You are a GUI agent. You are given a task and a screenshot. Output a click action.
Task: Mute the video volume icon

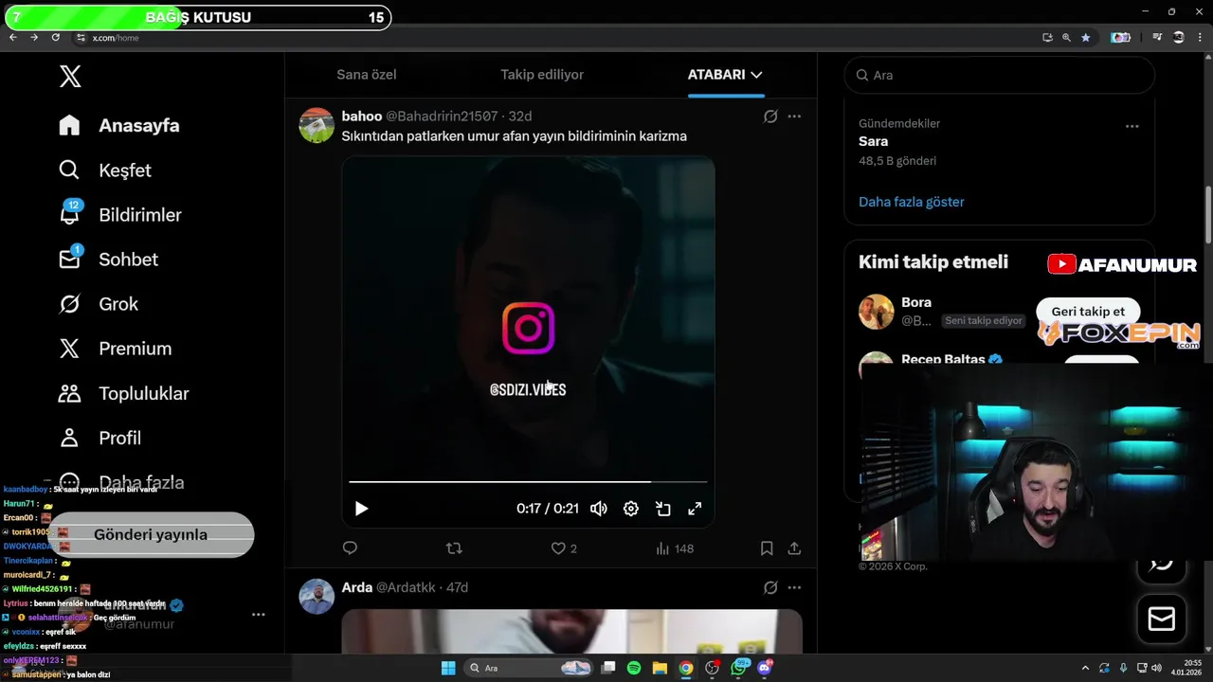[599, 509]
